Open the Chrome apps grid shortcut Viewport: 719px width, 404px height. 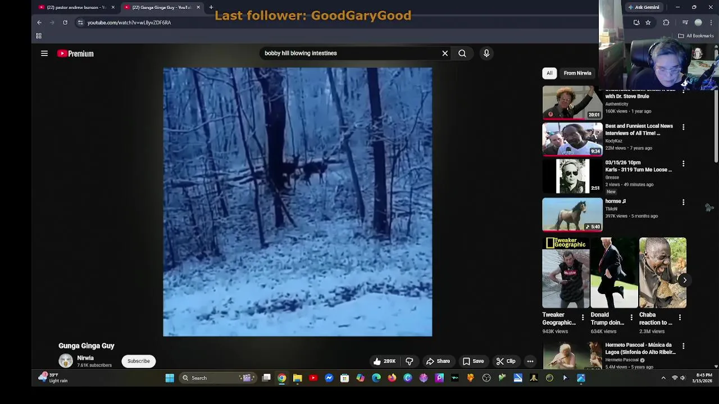pyautogui.click(x=39, y=36)
